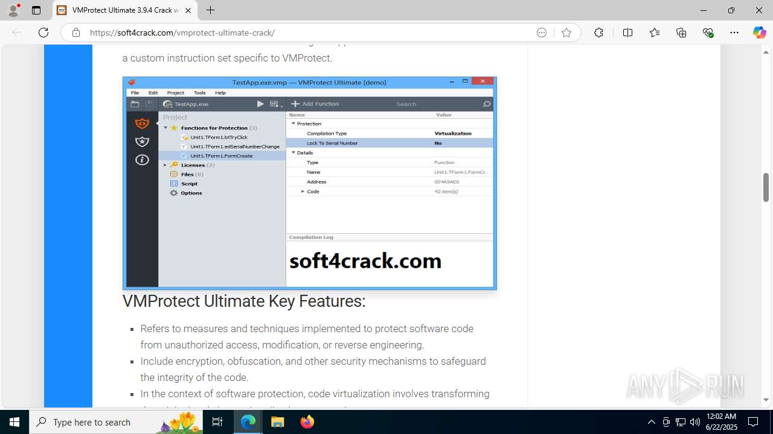View site information lock icon
The width and height of the screenshot is (773, 434).
tap(76, 33)
